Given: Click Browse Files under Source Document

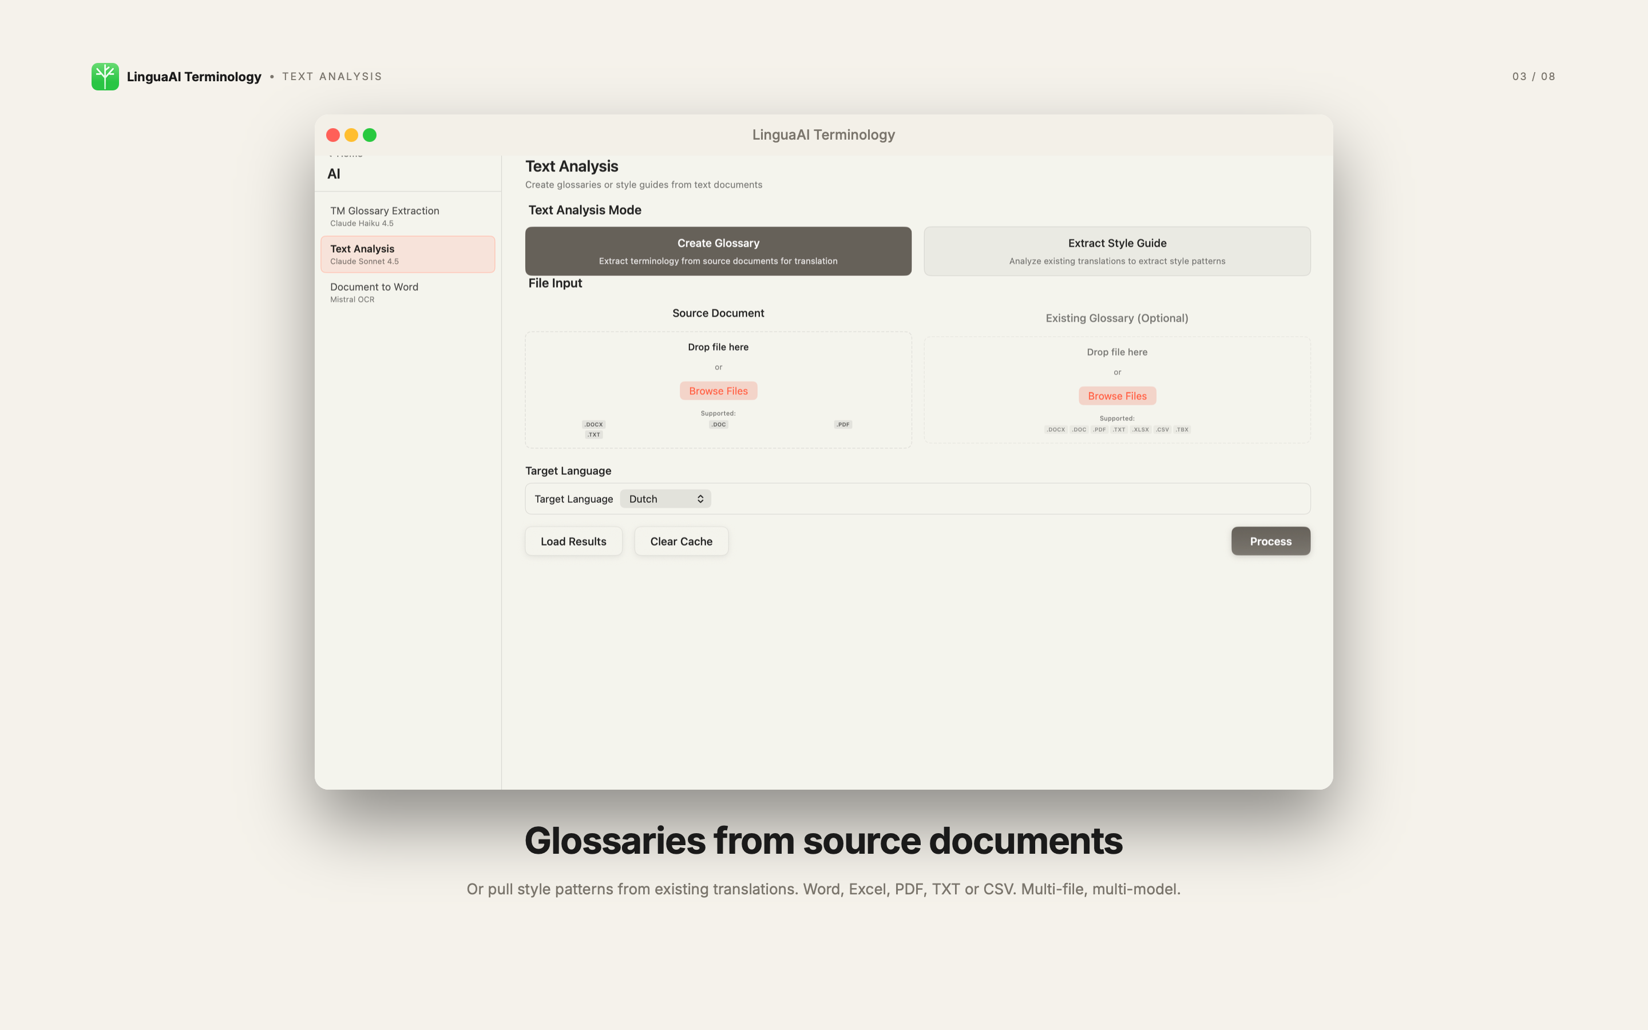Looking at the screenshot, I should [x=718, y=391].
